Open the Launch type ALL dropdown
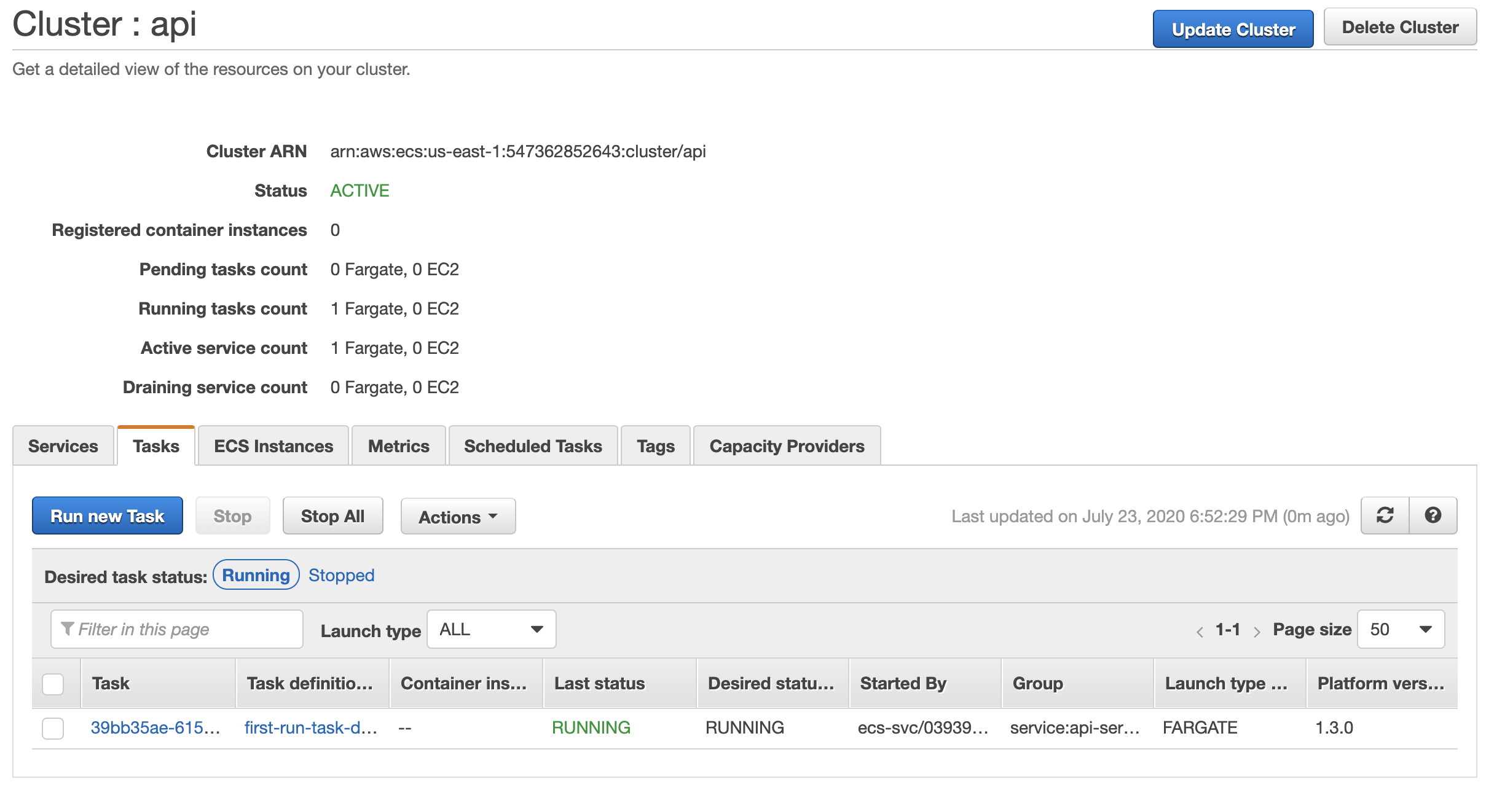1486x795 pixels. point(491,629)
